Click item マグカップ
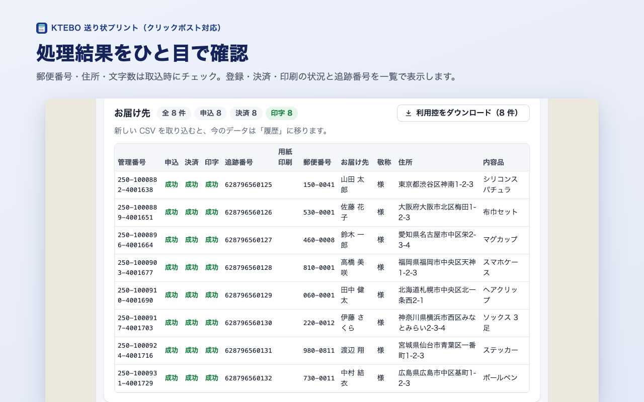The image size is (644, 402). click(x=500, y=240)
